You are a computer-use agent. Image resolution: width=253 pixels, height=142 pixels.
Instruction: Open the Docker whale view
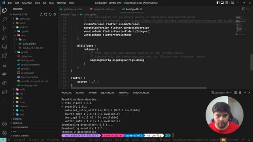point(4,74)
